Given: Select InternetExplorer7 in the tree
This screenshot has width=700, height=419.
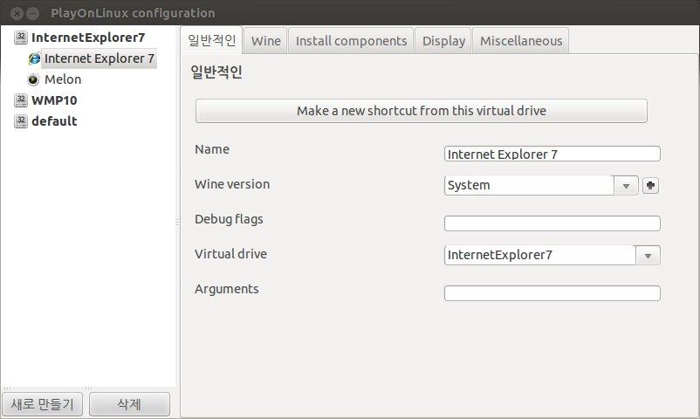Looking at the screenshot, I should pos(88,38).
